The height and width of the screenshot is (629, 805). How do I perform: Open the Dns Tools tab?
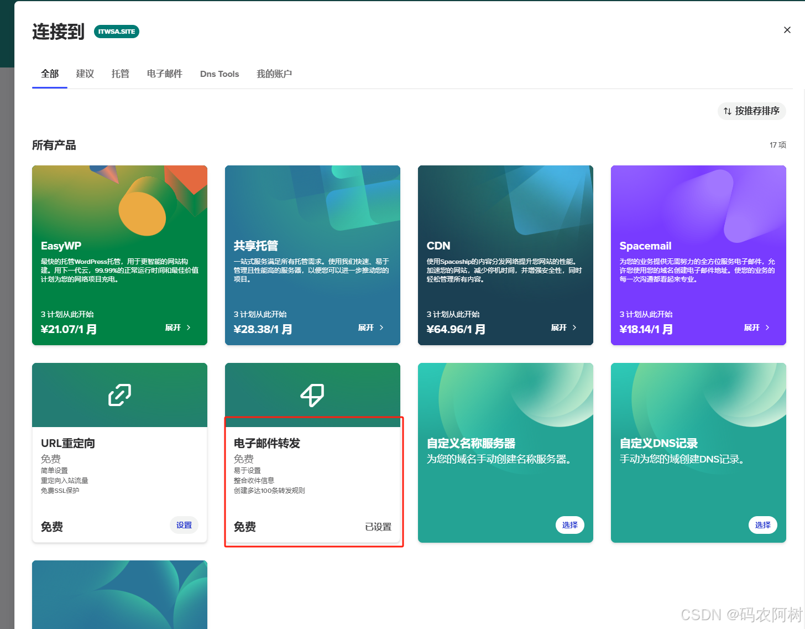tap(219, 74)
